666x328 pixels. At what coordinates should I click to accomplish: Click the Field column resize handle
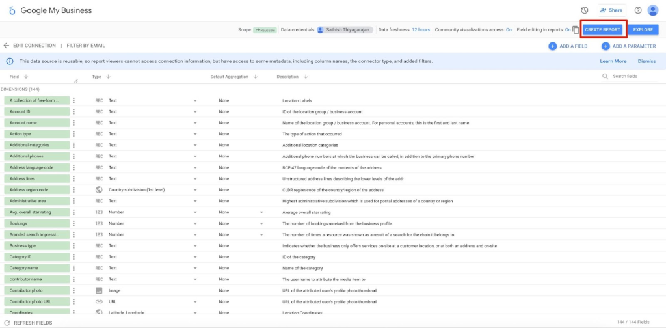coord(77,80)
